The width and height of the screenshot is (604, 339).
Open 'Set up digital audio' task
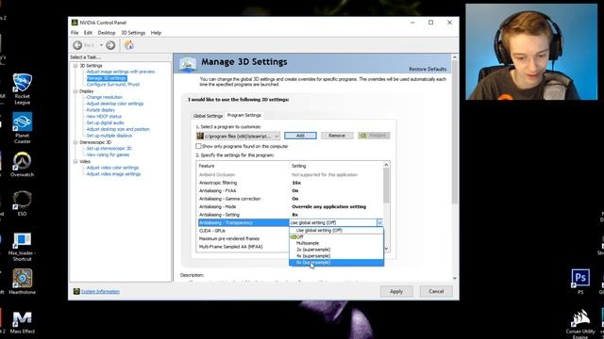pos(105,123)
